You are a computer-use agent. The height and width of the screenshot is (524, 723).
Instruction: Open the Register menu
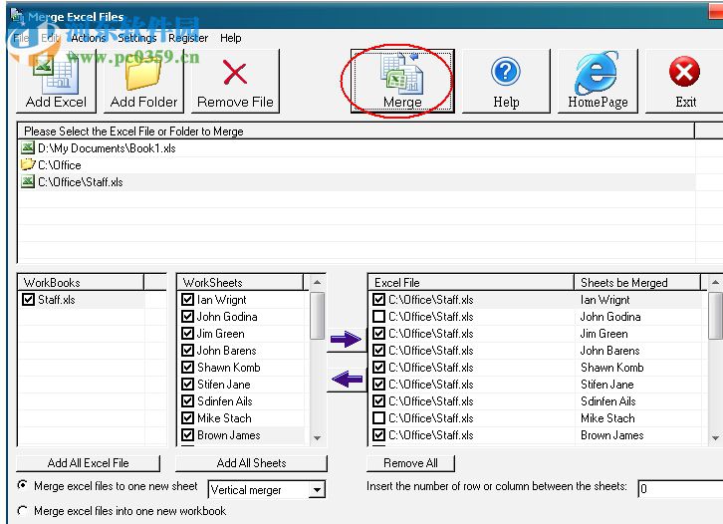[188, 38]
